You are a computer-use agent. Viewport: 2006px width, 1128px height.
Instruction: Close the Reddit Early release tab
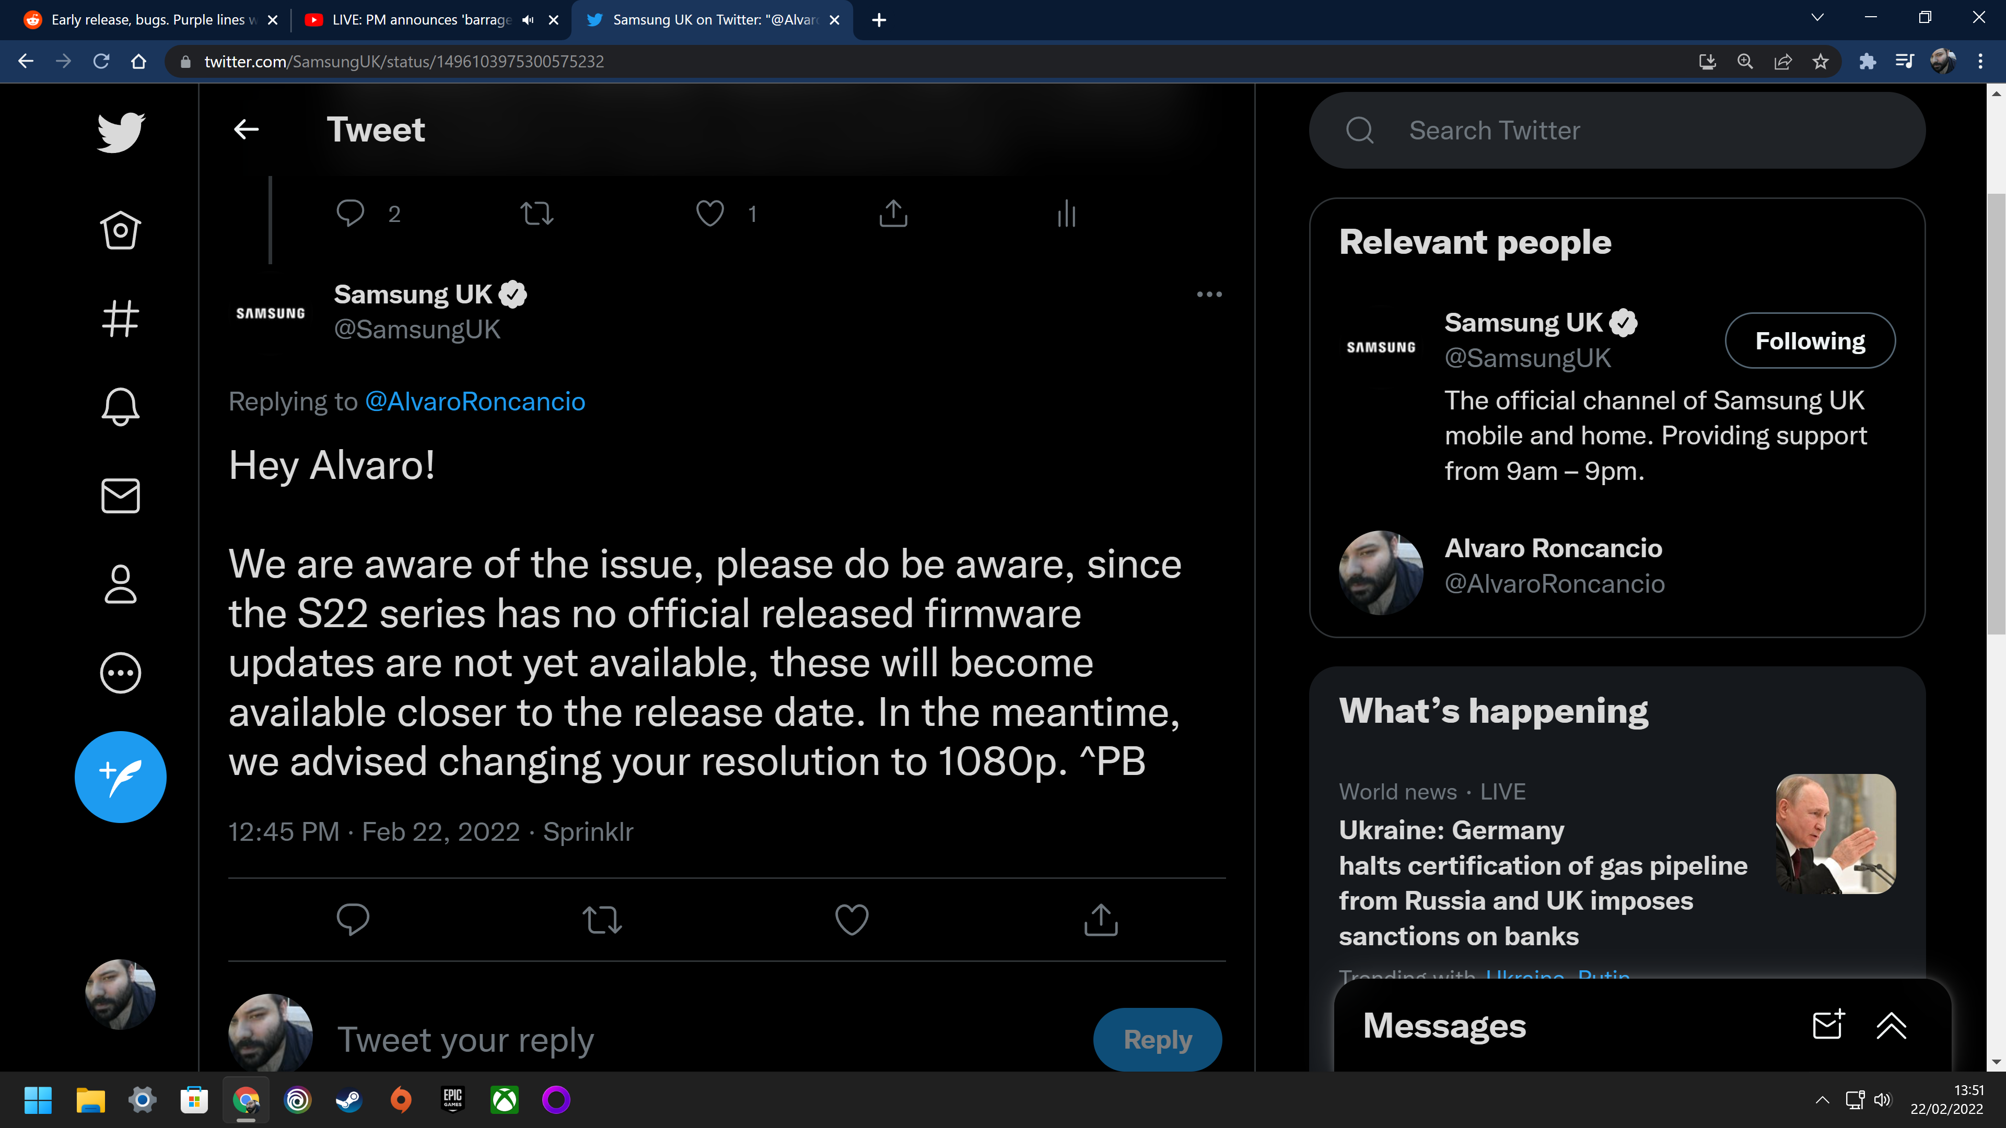point(273,19)
